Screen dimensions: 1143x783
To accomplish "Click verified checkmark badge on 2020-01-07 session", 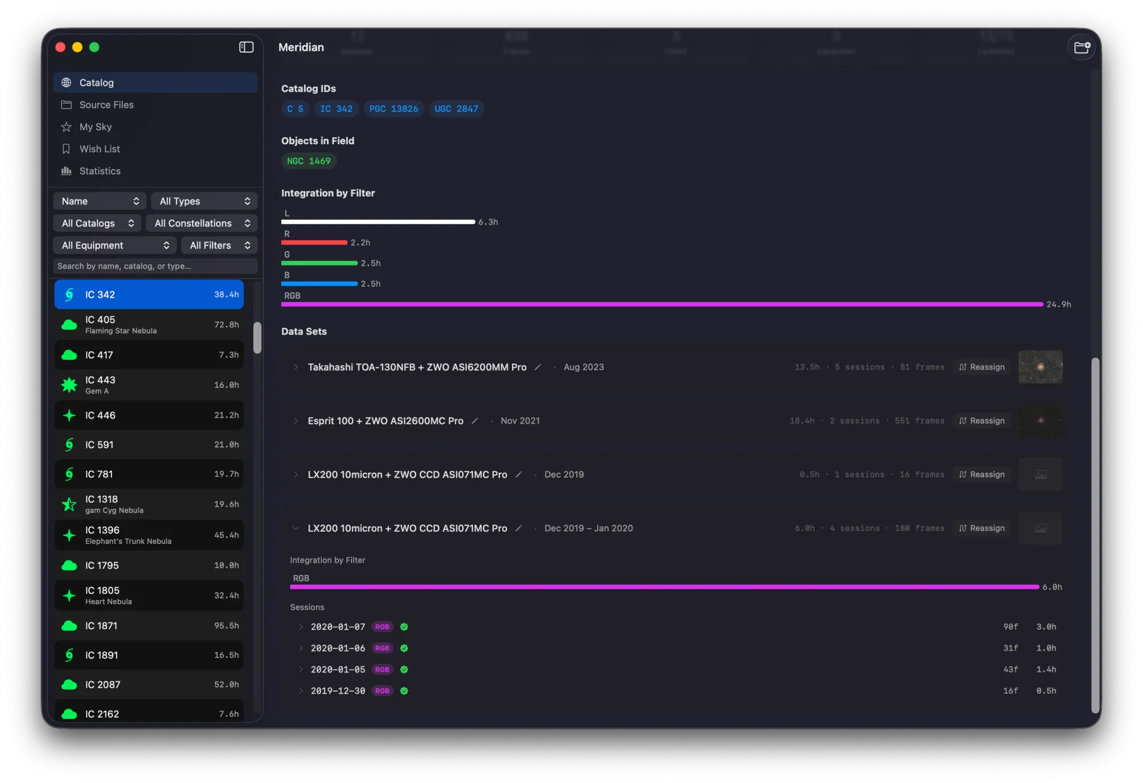I will 404,627.
